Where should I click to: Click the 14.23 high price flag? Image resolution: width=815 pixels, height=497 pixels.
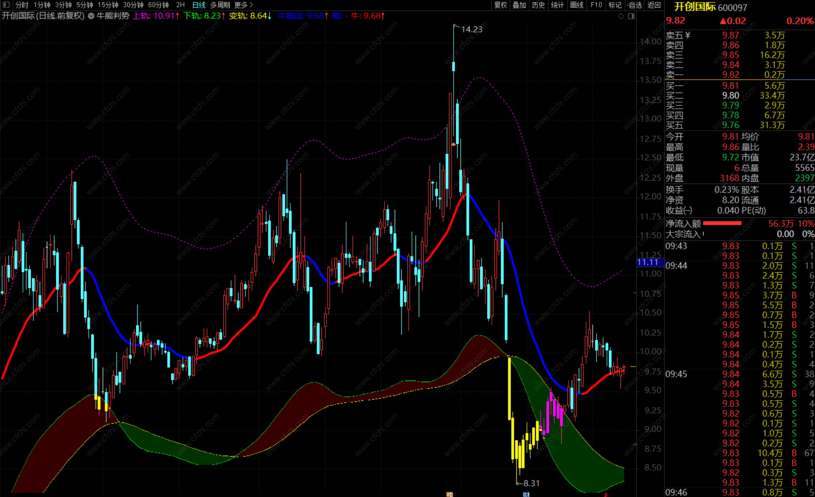pyautogui.click(x=471, y=29)
